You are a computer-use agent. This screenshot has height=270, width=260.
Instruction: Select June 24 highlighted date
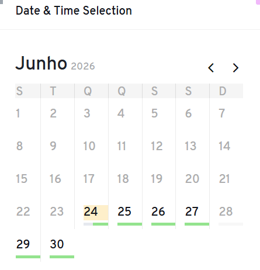click(96, 213)
